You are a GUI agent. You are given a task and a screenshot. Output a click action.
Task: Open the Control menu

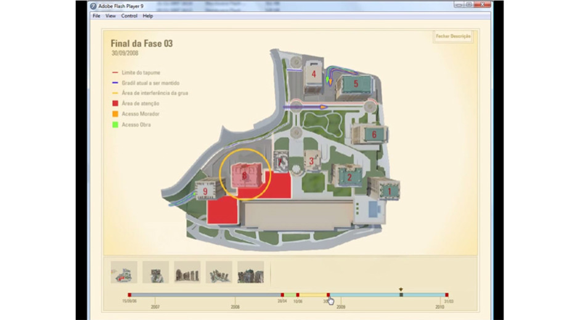tap(129, 16)
